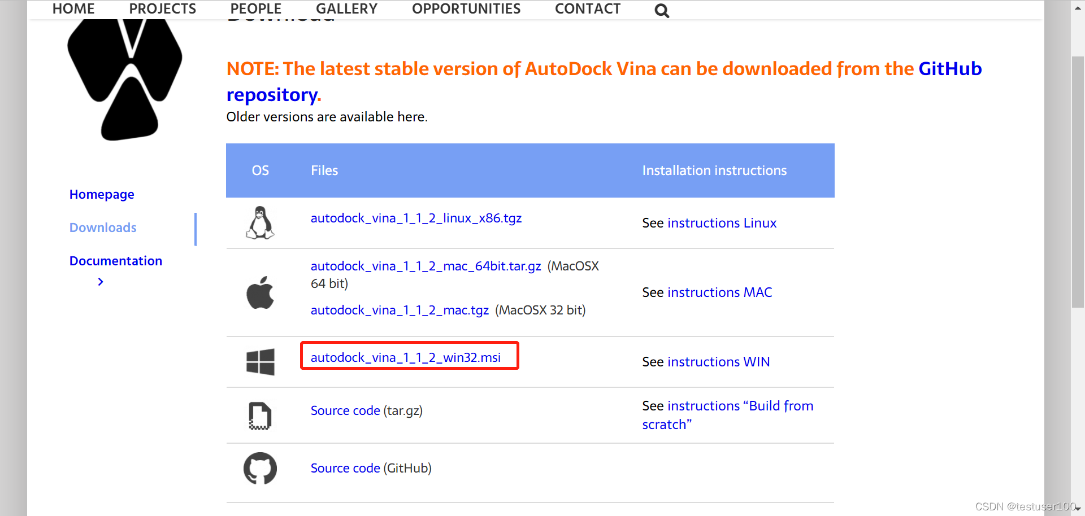This screenshot has height=516, width=1085.
Task: Open the HOME menu item
Action: click(73, 9)
